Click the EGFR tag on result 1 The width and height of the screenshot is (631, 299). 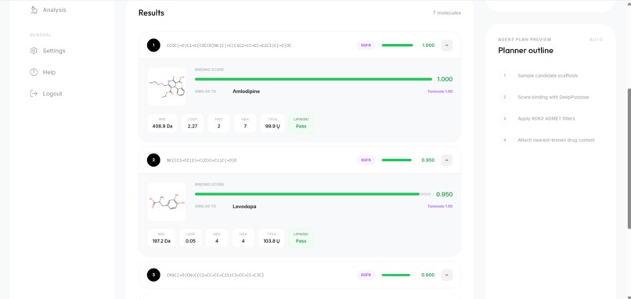pyautogui.click(x=366, y=45)
